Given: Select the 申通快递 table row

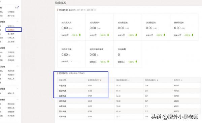Looking at the screenshot, I should click(129, 106).
